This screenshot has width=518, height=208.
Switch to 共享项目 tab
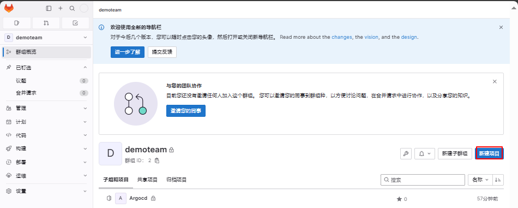pyautogui.click(x=147, y=180)
